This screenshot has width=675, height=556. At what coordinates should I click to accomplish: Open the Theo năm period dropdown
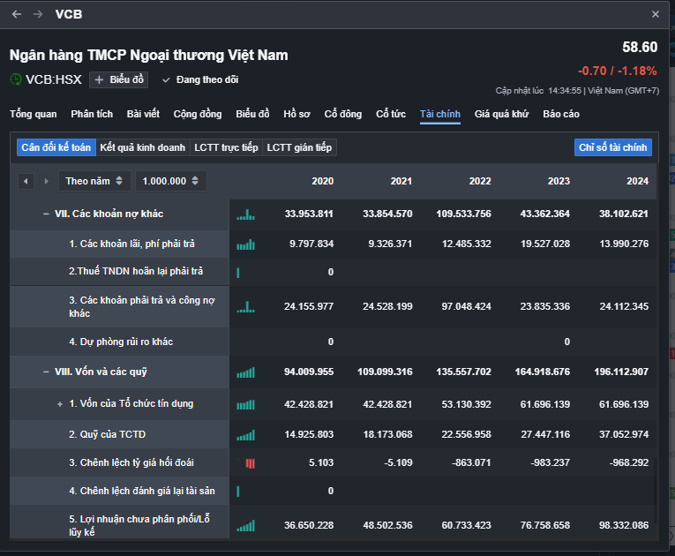pos(95,181)
